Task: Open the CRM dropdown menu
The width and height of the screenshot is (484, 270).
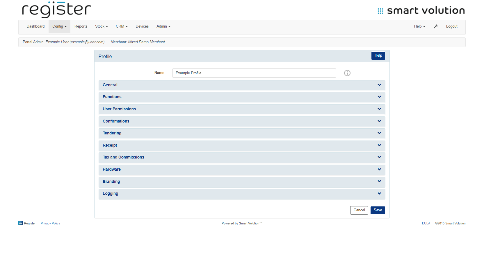Action: (x=122, y=26)
